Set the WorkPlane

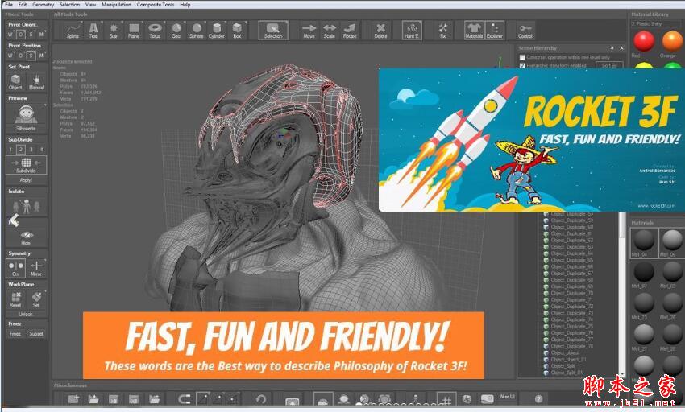click(x=35, y=299)
